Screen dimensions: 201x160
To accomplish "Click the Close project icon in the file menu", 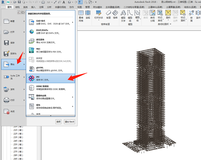I will coord(7,111).
